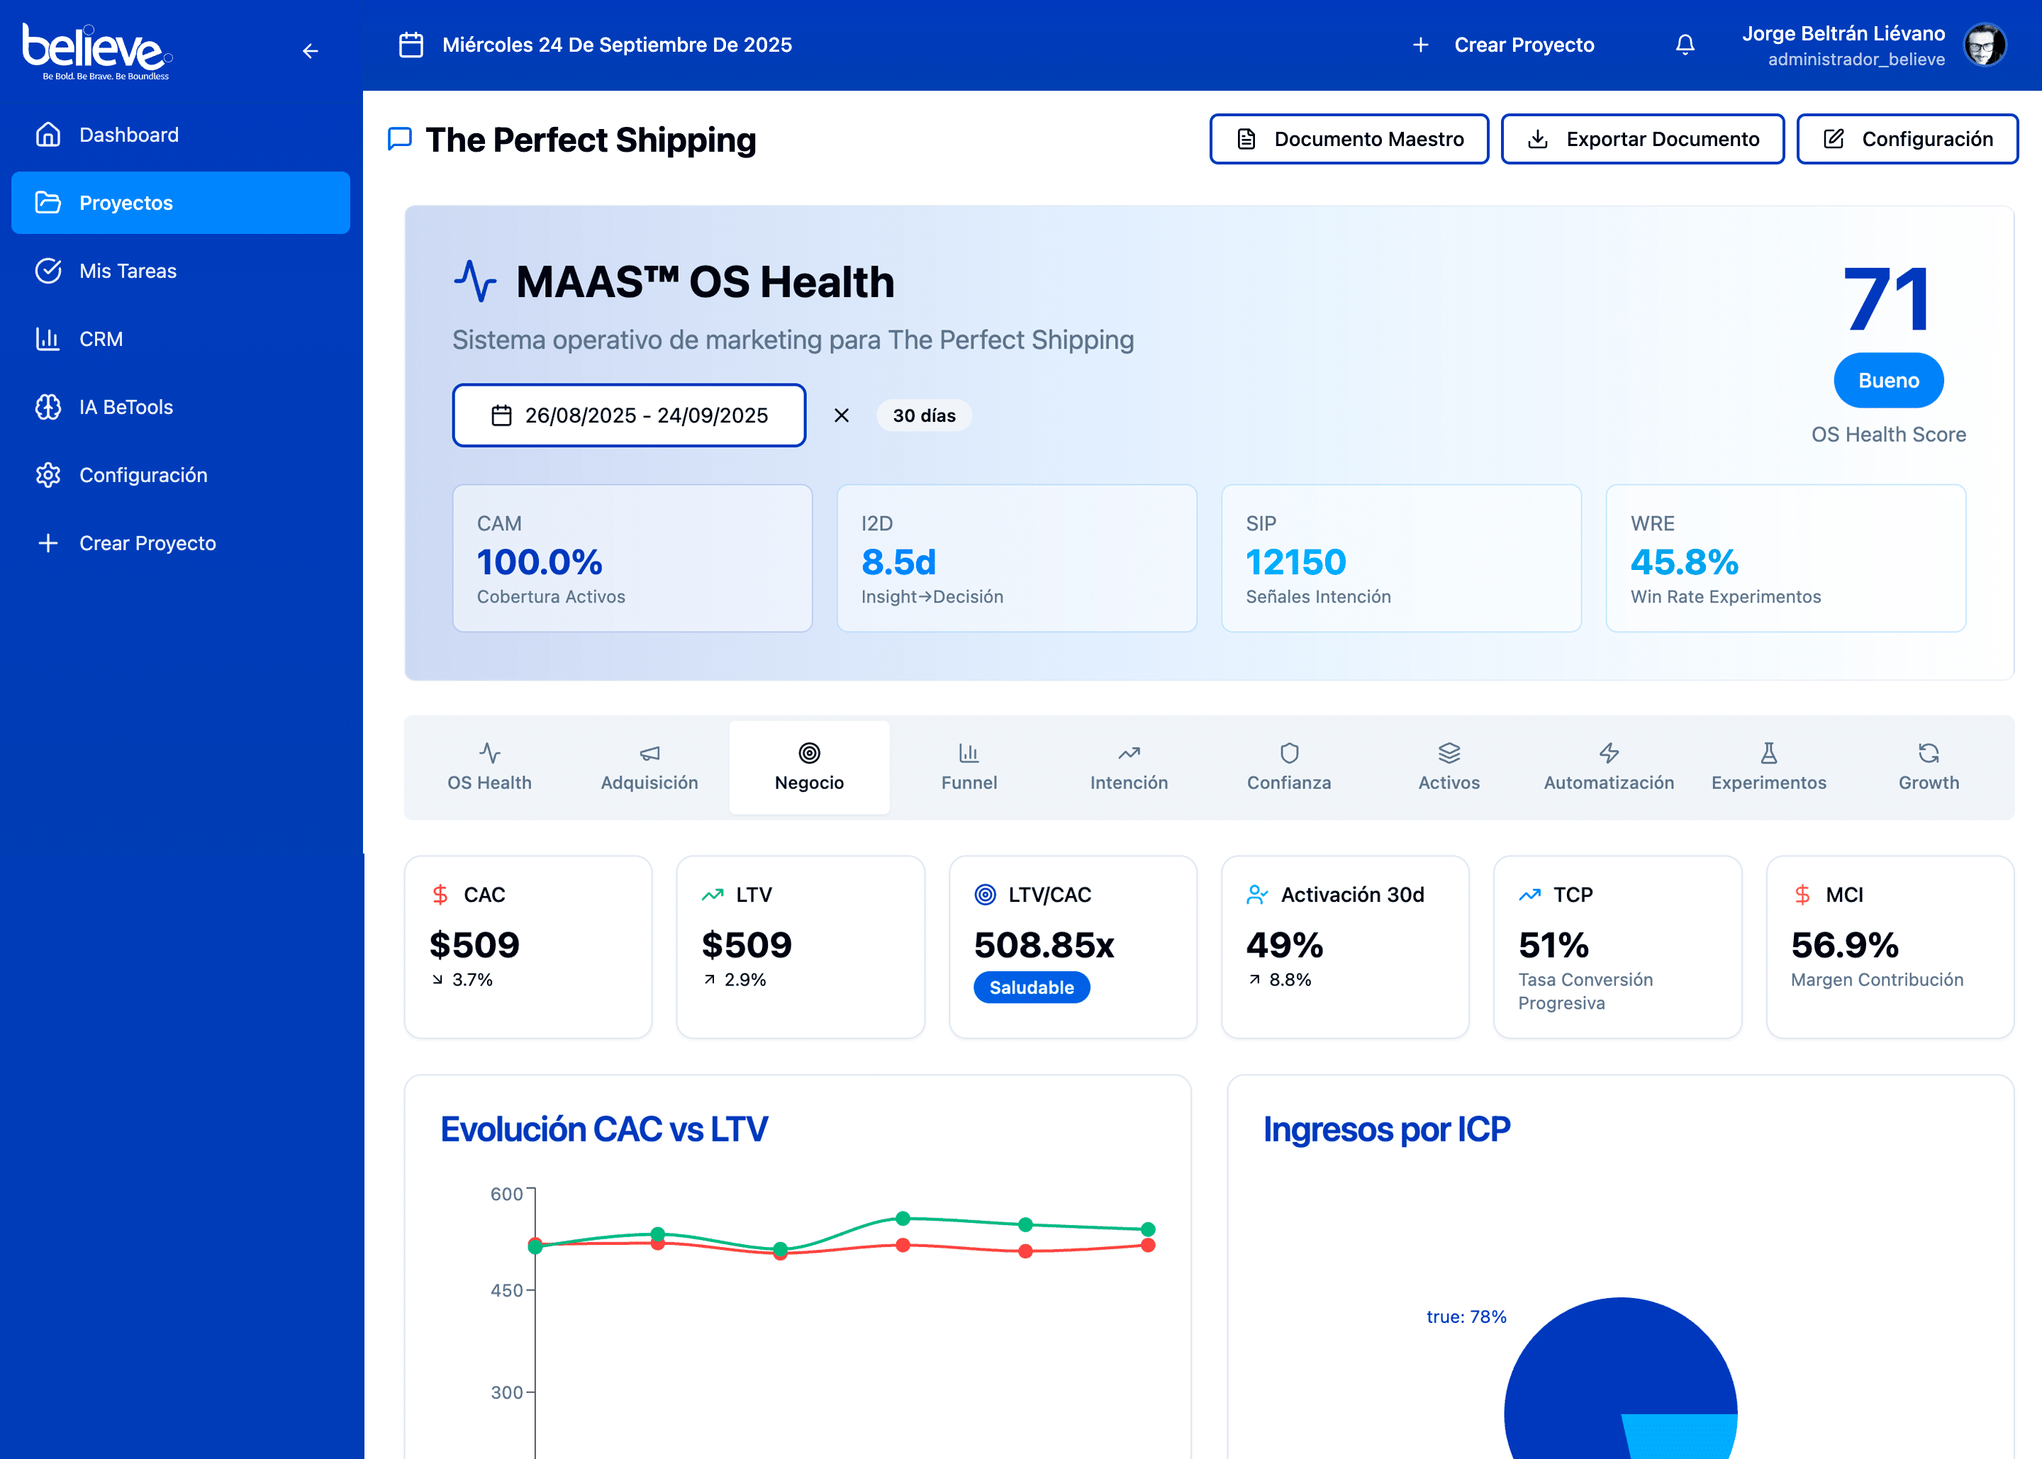This screenshot has width=2042, height=1459.
Task: Collapse sidebar with the back arrow
Action: [x=310, y=51]
